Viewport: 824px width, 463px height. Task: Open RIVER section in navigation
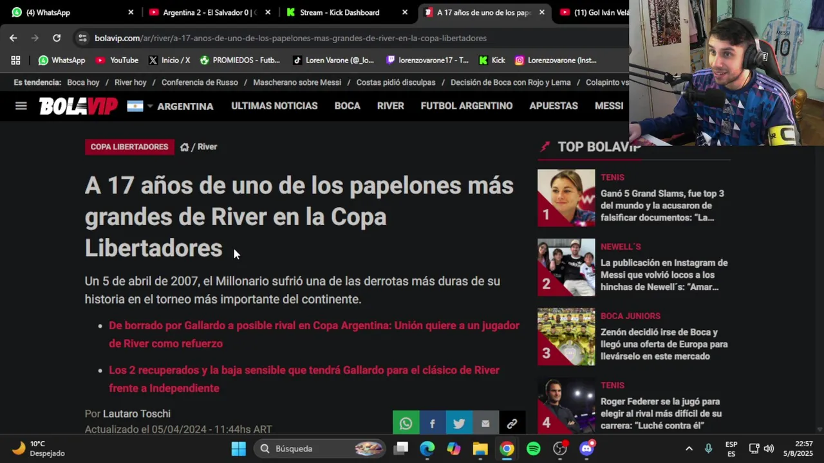(390, 106)
